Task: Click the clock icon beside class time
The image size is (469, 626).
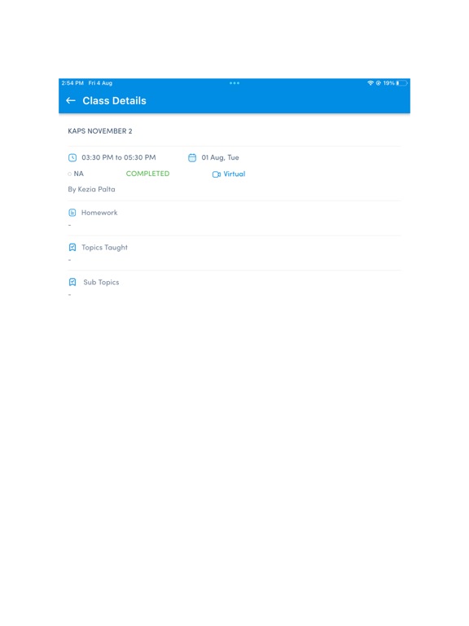Action: point(72,157)
